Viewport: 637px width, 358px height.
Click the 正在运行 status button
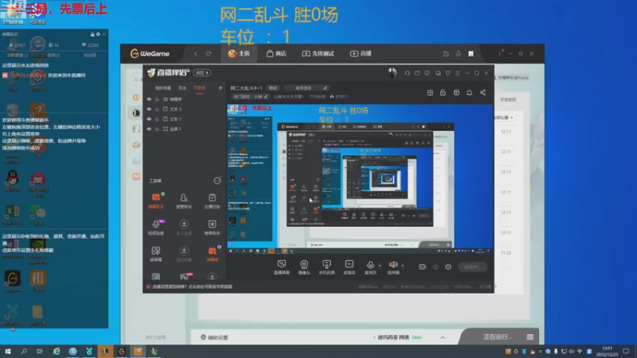(498, 337)
